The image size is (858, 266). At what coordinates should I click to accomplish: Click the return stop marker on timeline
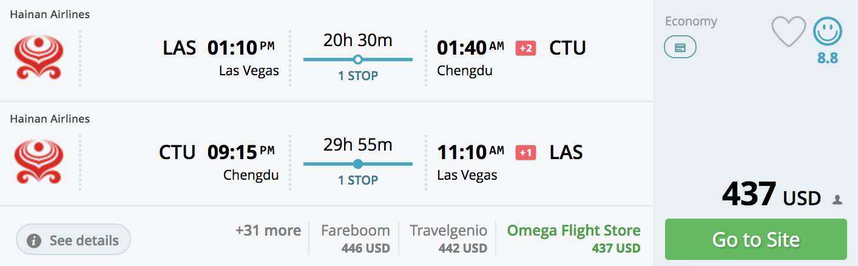(358, 164)
